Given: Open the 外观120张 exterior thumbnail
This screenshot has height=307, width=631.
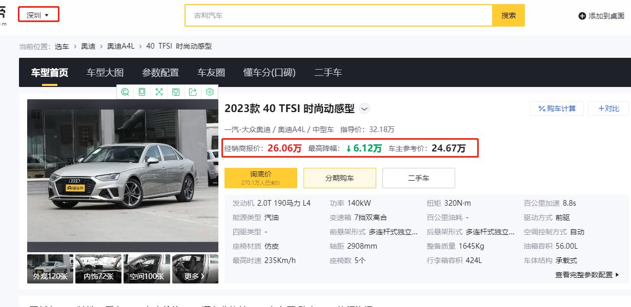Looking at the screenshot, I should [x=50, y=268].
